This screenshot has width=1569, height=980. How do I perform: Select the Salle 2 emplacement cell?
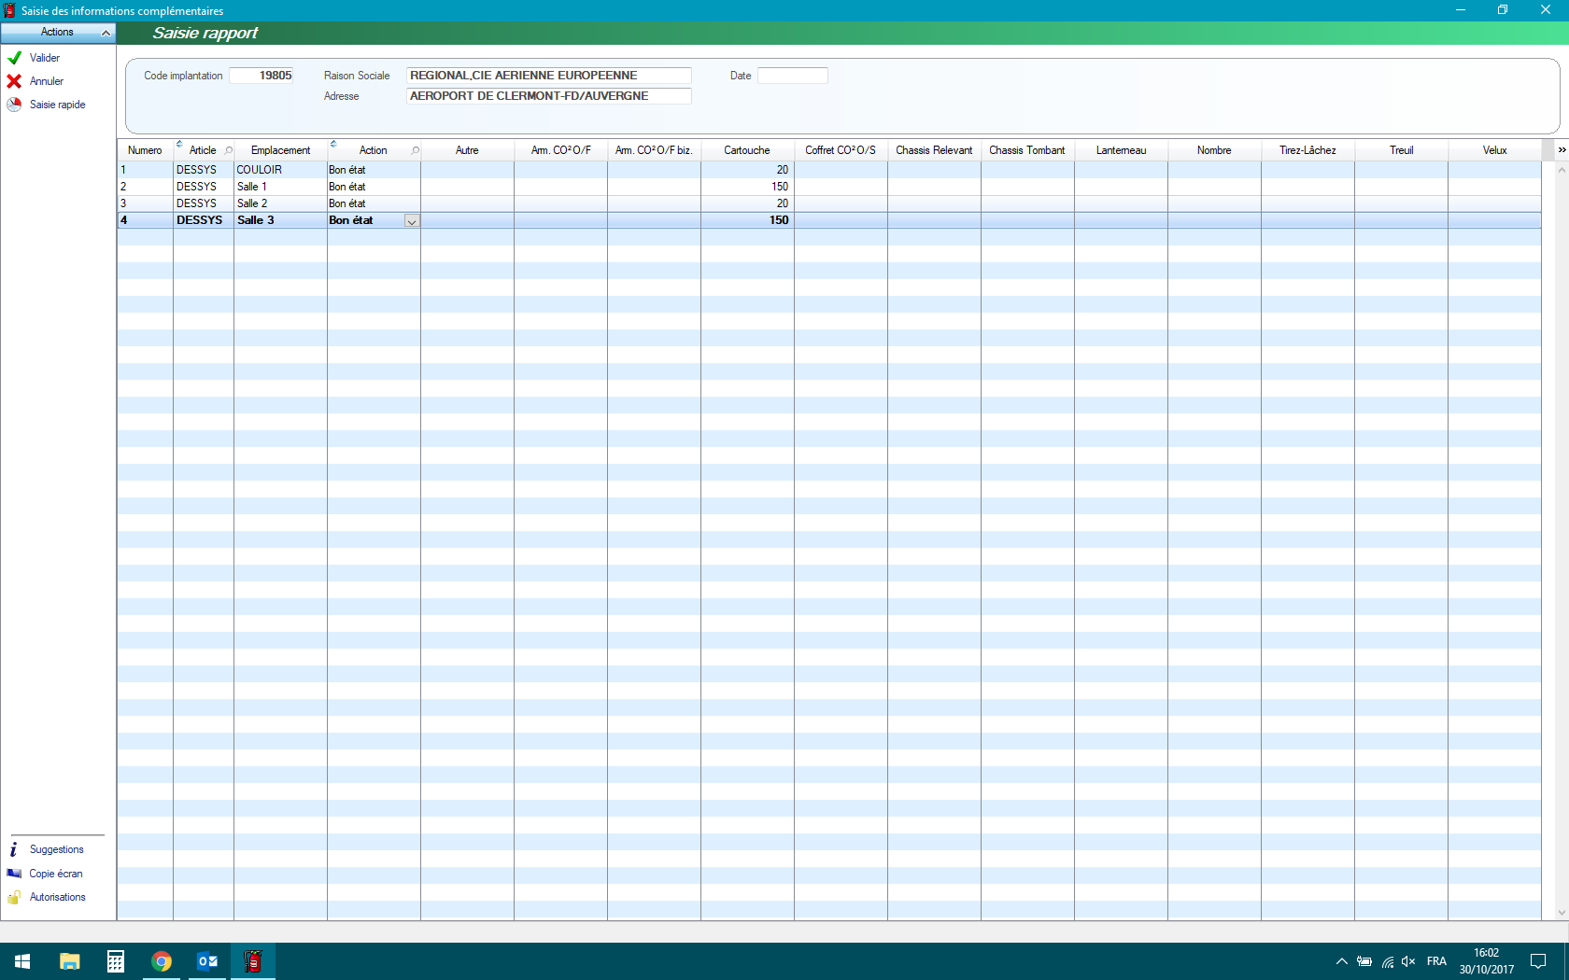[x=280, y=203]
